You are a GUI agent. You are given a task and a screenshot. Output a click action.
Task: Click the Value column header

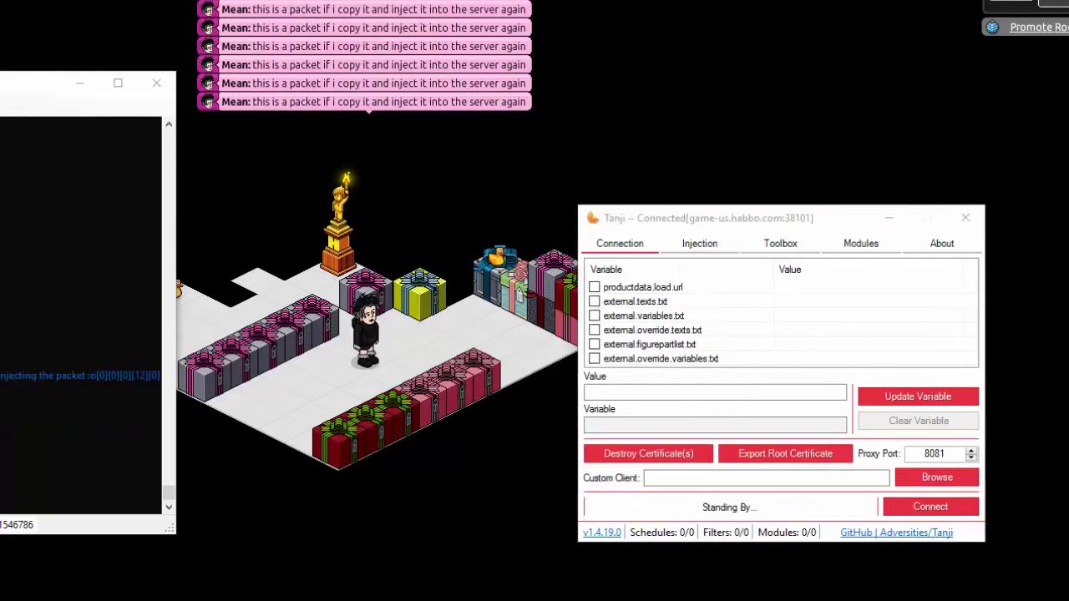tap(790, 270)
